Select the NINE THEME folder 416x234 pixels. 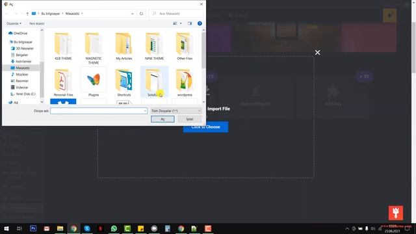[155, 46]
